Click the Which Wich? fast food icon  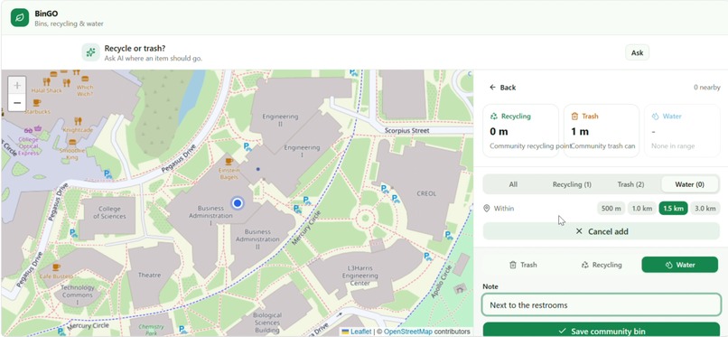point(85,78)
